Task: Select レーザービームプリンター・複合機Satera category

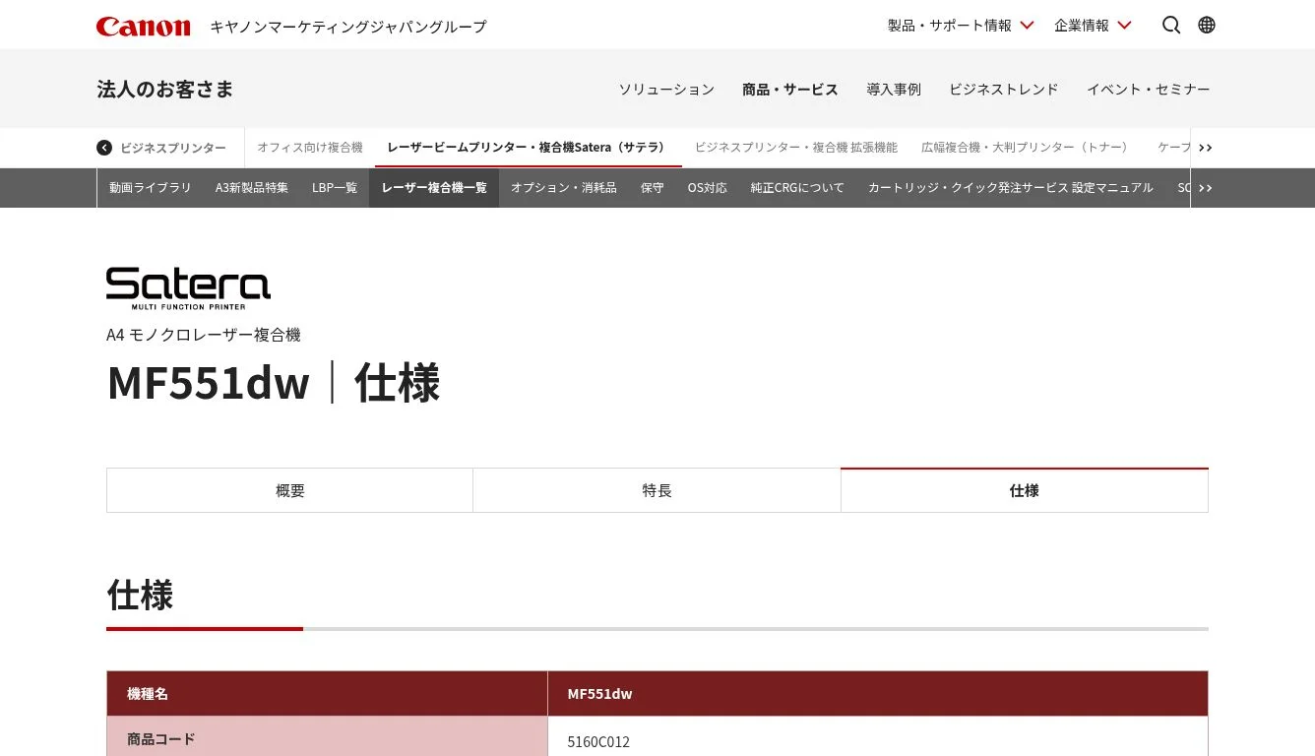Action: coord(529,148)
